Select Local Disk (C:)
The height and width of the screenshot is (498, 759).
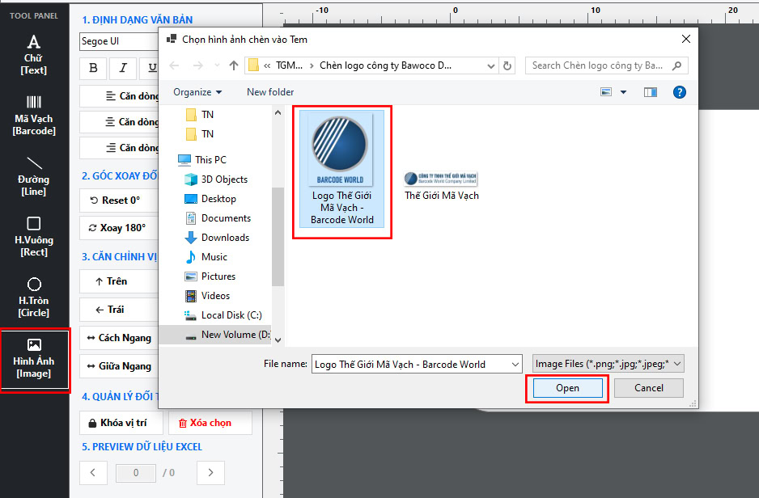[x=223, y=315]
